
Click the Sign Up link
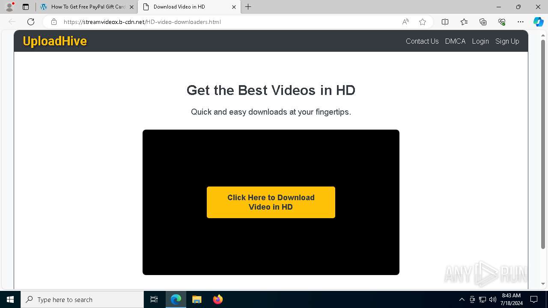[x=507, y=41]
